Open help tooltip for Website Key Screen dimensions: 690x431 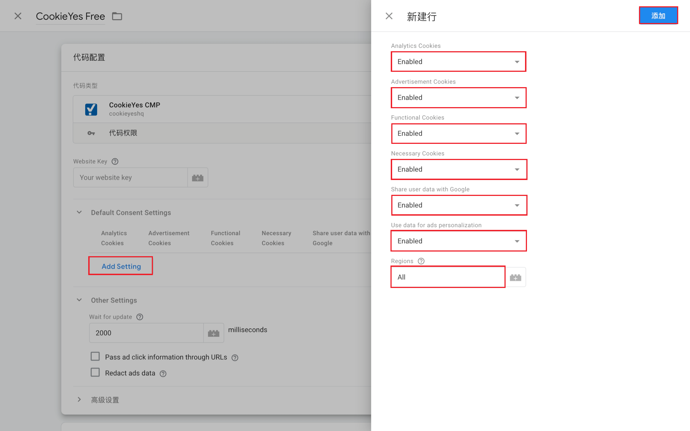(115, 162)
